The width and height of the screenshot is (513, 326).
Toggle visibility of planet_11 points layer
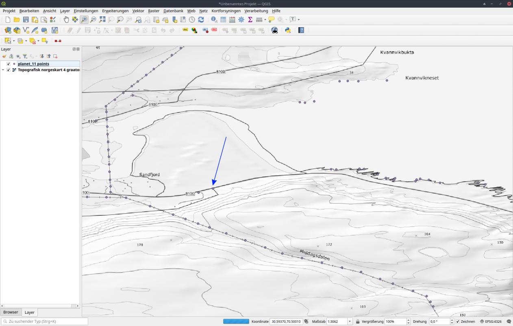click(x=8, y=64)
